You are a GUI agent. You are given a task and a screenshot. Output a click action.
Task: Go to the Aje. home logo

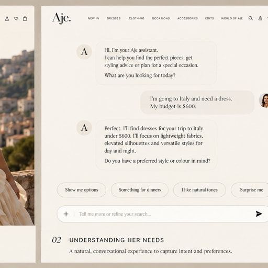[x=61, y=18]
